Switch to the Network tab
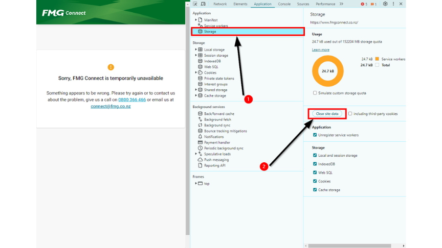Viewport: 442px width, 248px height. click(x=220, y=4)
